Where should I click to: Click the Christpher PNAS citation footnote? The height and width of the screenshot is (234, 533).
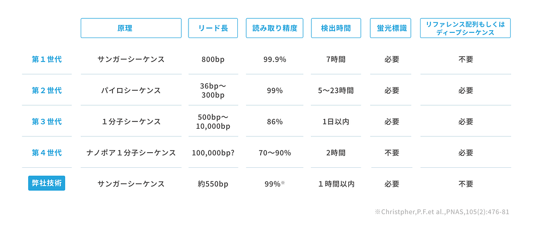tap(442, 212)
